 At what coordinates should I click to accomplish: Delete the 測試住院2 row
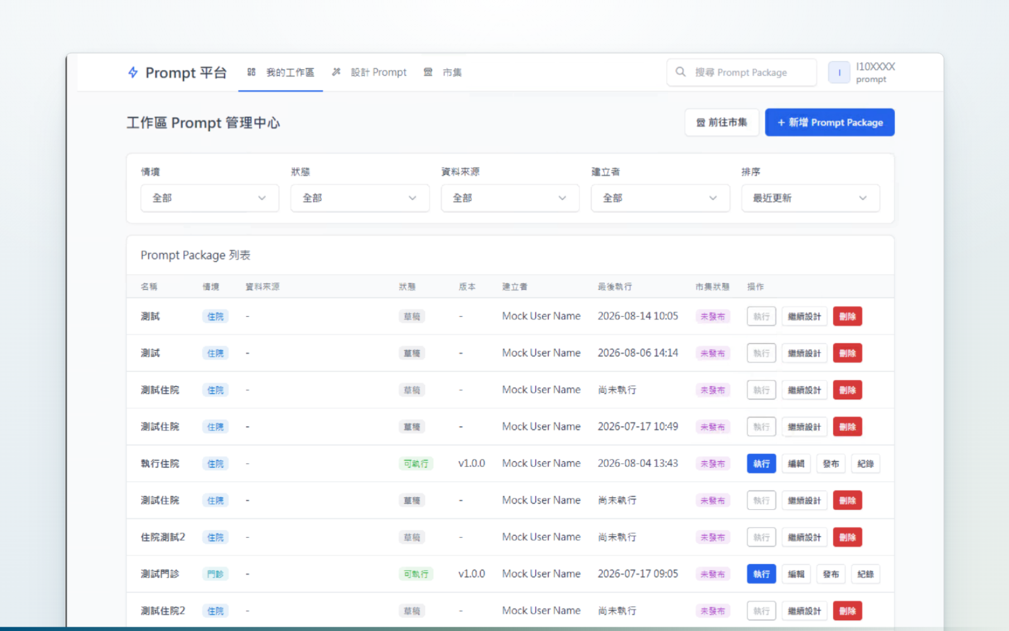click(848, 611)
